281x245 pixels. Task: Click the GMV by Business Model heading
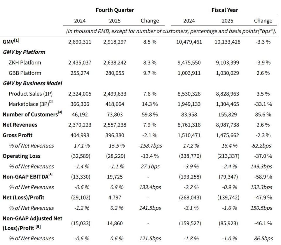coord(32,83)
